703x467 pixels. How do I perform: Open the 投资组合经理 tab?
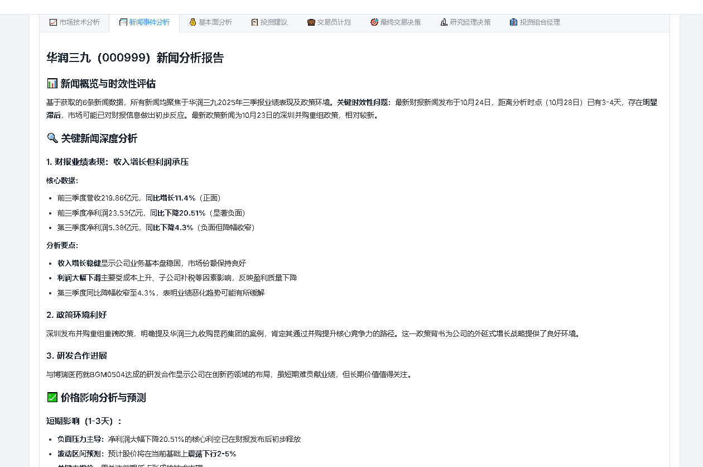click(535, 22)
